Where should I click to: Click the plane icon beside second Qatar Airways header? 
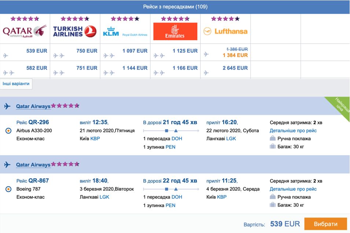pyautogui.click(x=7, y=165)
